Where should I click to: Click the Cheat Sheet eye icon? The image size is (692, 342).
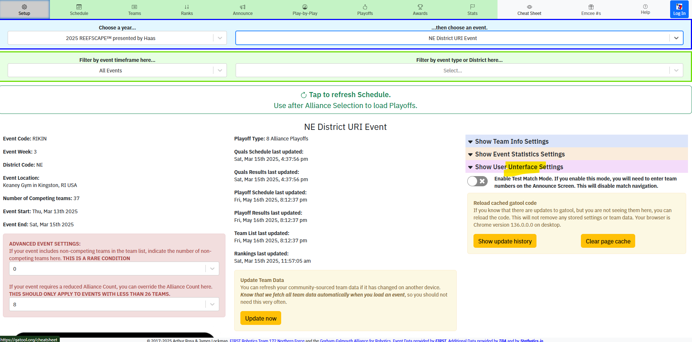tap(530, 7)
